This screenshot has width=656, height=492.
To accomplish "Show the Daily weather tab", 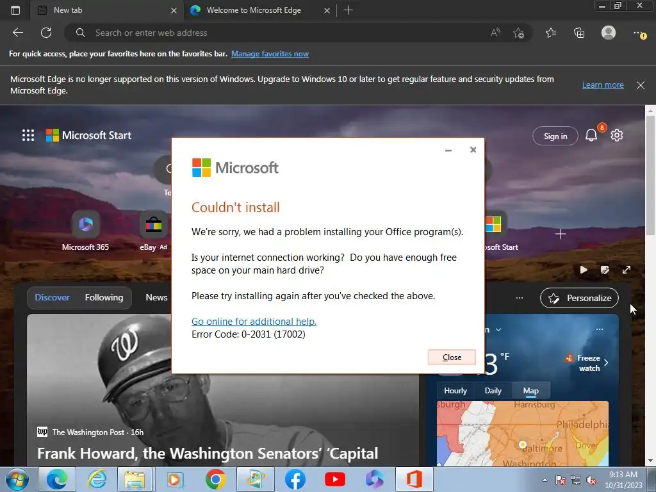I will point(493,390).
